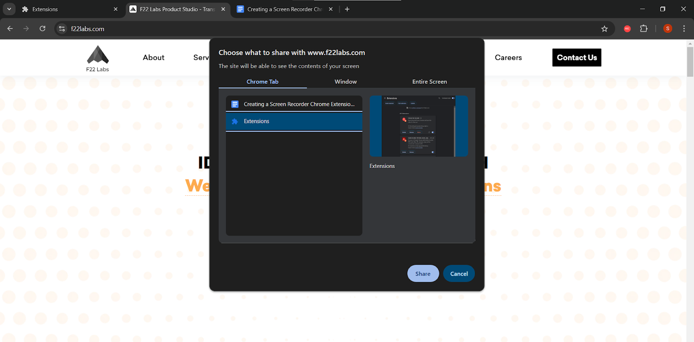Click the document icon beside Creating a Screen Recorder entry
The height and width of the screenshot is (342, 694).
235,104
